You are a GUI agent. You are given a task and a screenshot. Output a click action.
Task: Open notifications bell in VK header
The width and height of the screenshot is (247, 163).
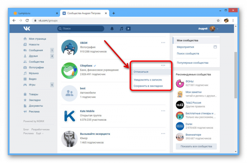tap(112, 28)
